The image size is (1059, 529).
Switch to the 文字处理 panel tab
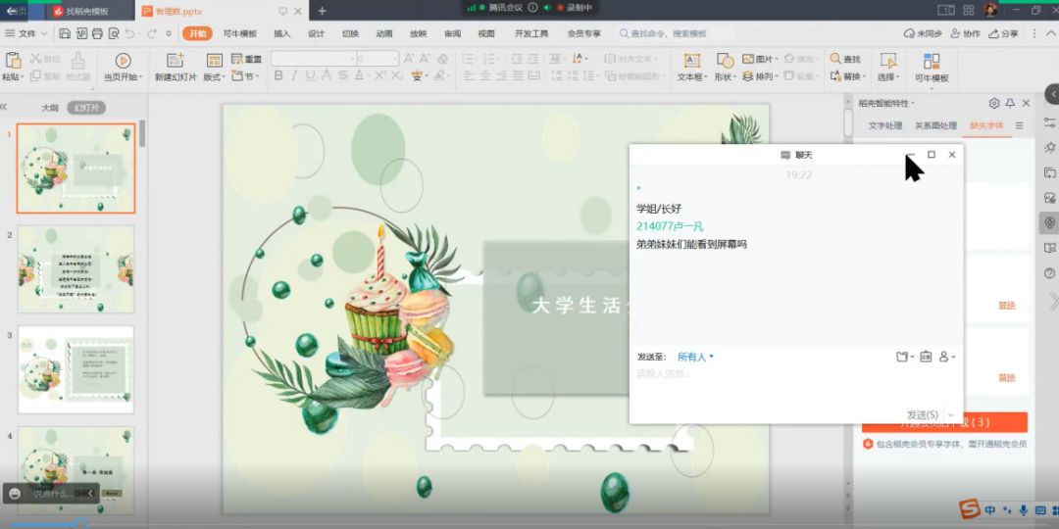pos(885,126)
